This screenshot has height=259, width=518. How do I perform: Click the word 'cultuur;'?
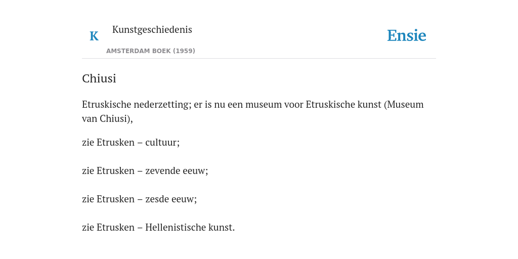pyautogui.click(x=162, y=143)
